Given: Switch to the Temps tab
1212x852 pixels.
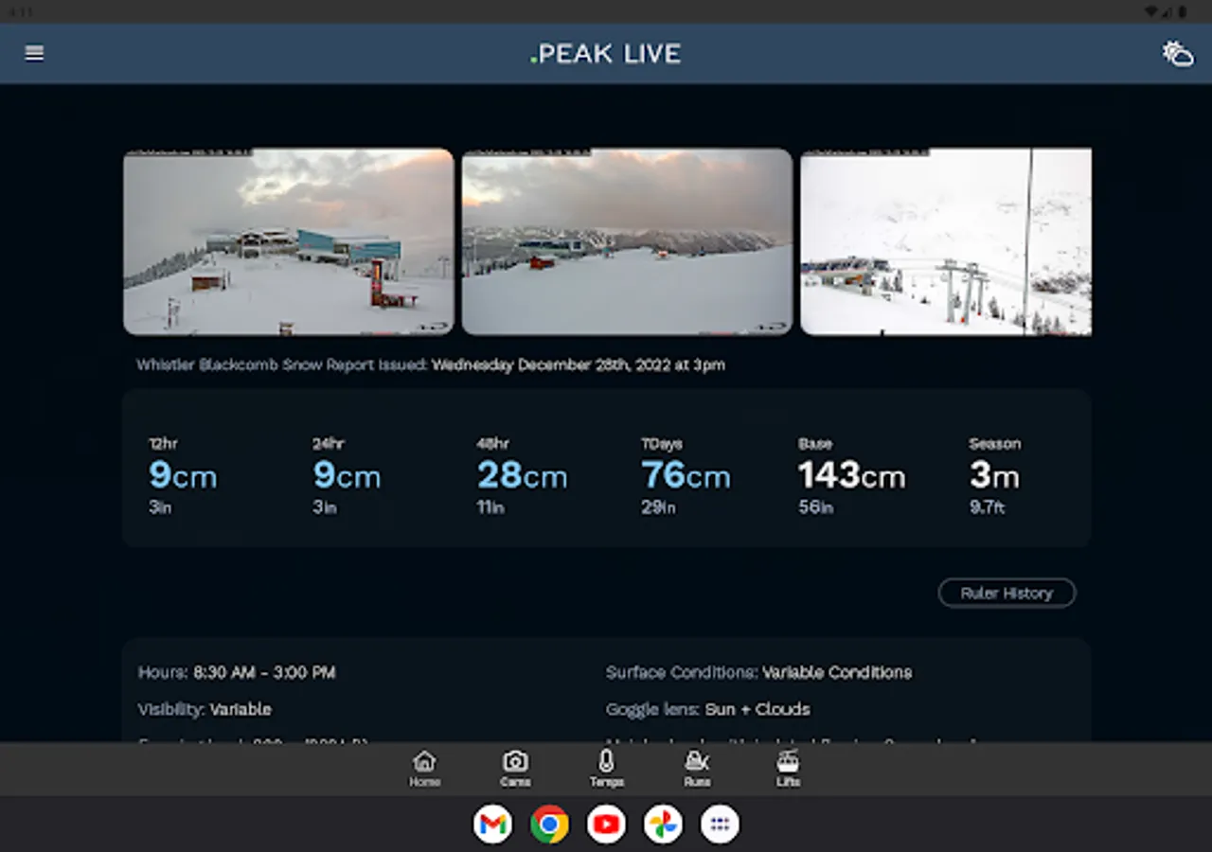Looking at the screenshot, I should point(606,768).
